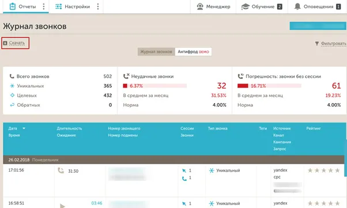Click the target calls value 432

point(108,96)
